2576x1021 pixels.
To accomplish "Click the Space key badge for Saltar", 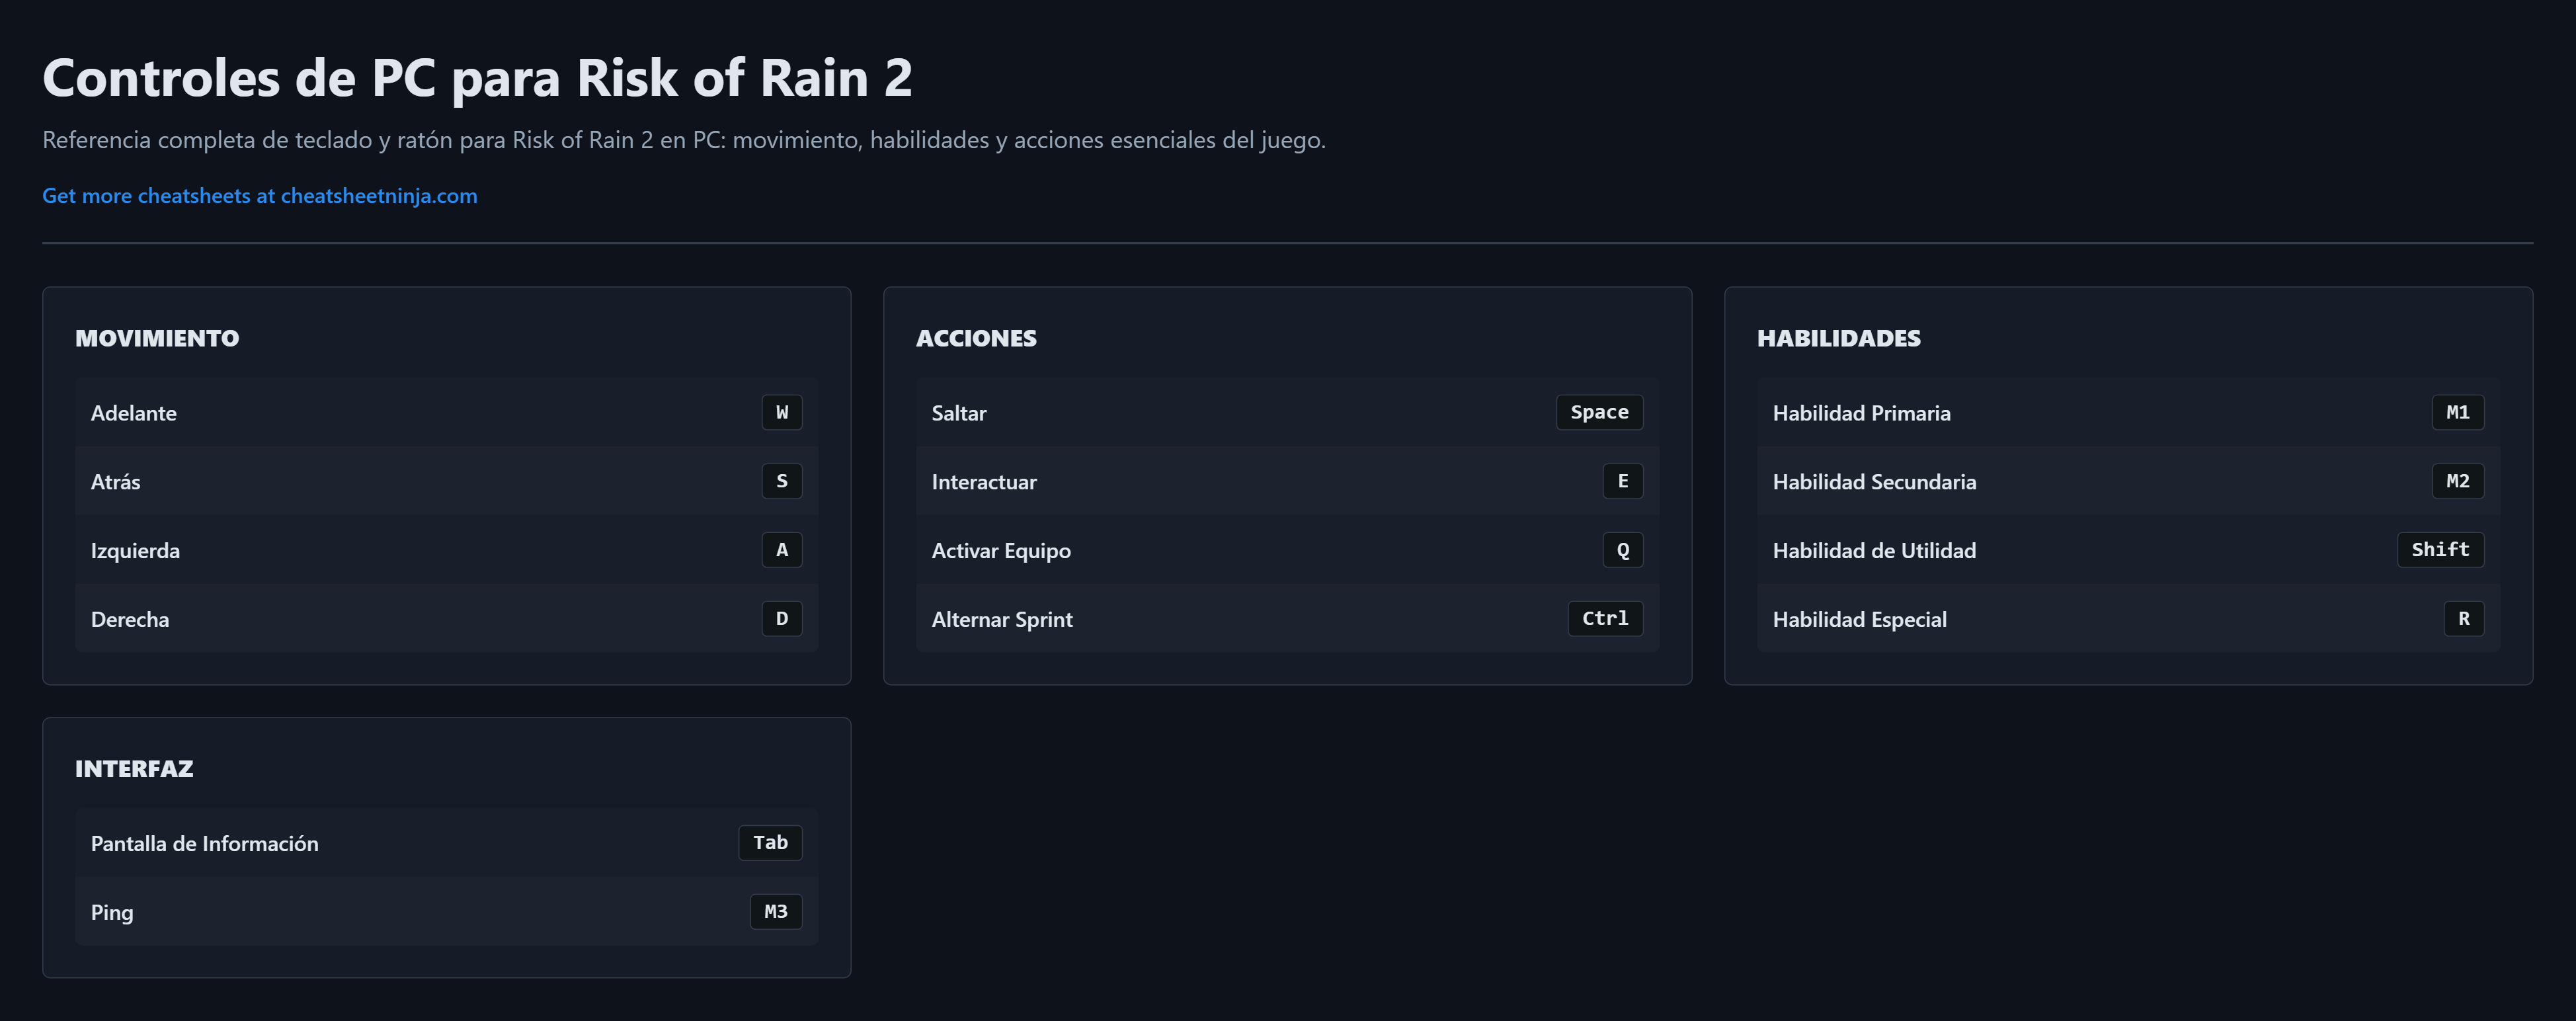I will click(x=1598, y=412).
